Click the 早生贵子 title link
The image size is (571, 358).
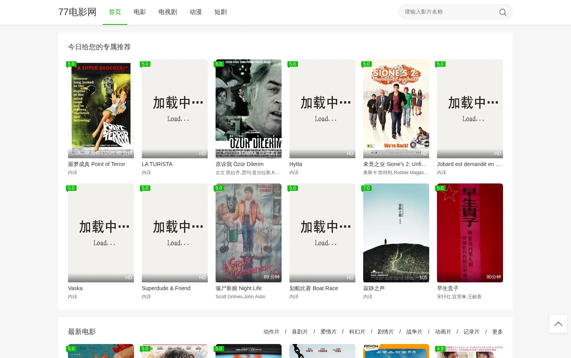[448, 288]
